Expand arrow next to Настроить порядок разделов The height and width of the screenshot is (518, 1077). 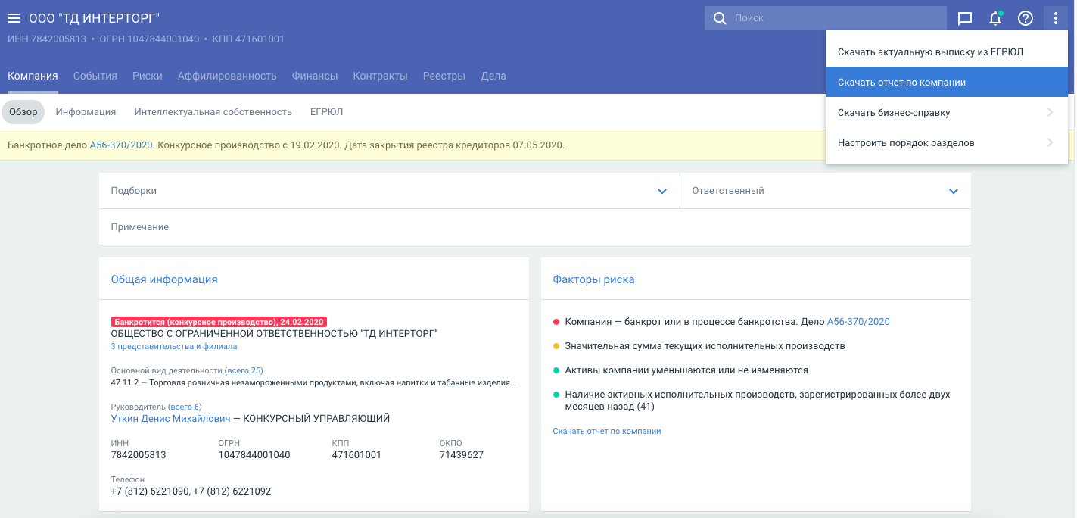click(1050, 143)
